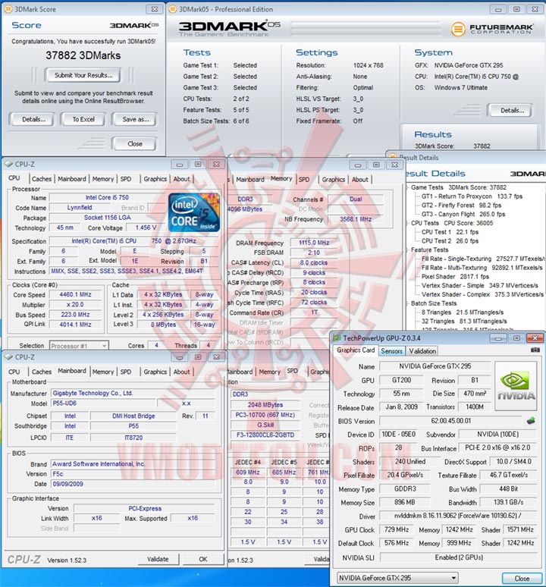Select the CPU Tests tree node

coord(425,223)
